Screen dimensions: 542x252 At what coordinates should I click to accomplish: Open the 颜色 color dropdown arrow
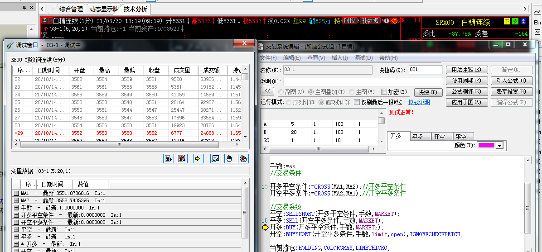click(499, 145)
